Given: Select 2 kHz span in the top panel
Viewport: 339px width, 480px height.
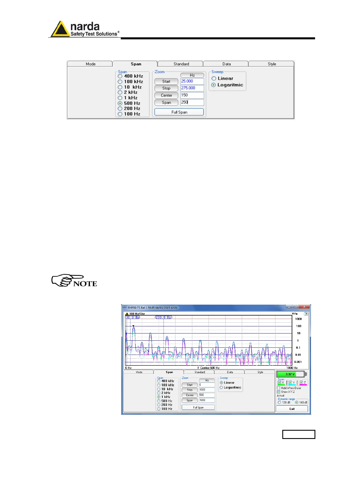Looking at the screenshot, I should point(128,92).
